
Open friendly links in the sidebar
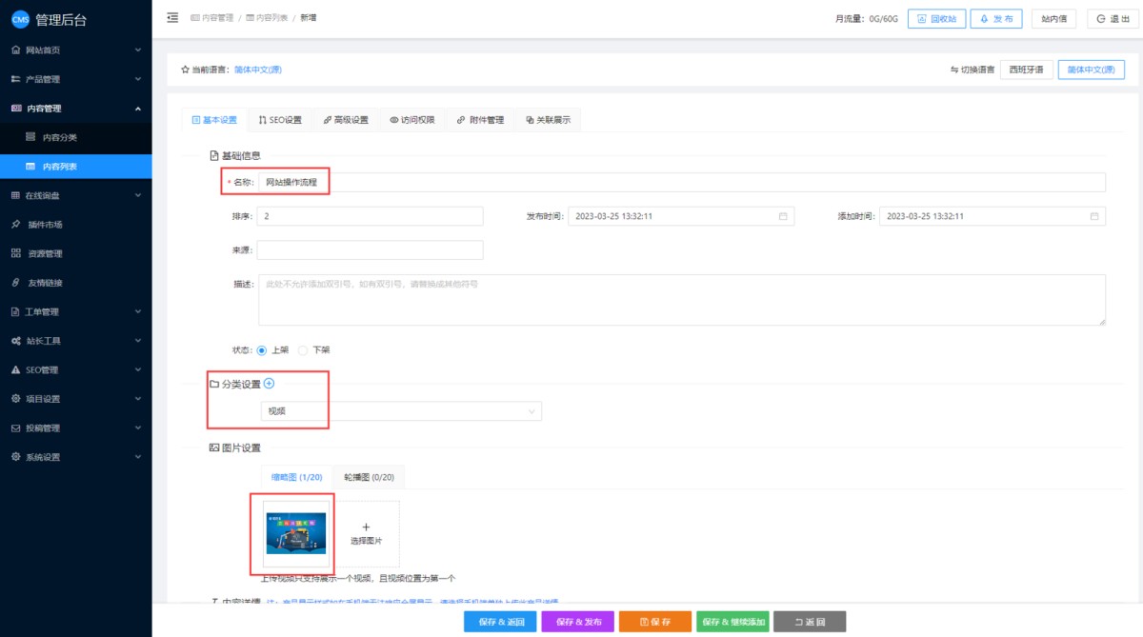coord(51,283)
